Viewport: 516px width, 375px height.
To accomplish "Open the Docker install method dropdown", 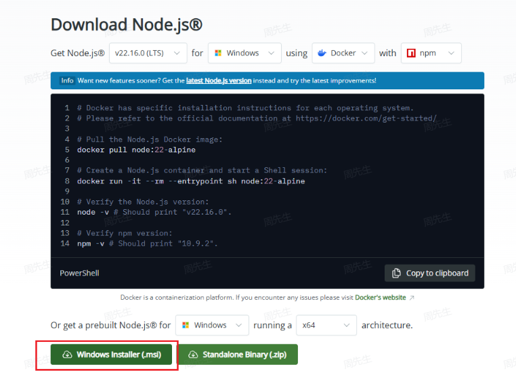I will point(343,53).
